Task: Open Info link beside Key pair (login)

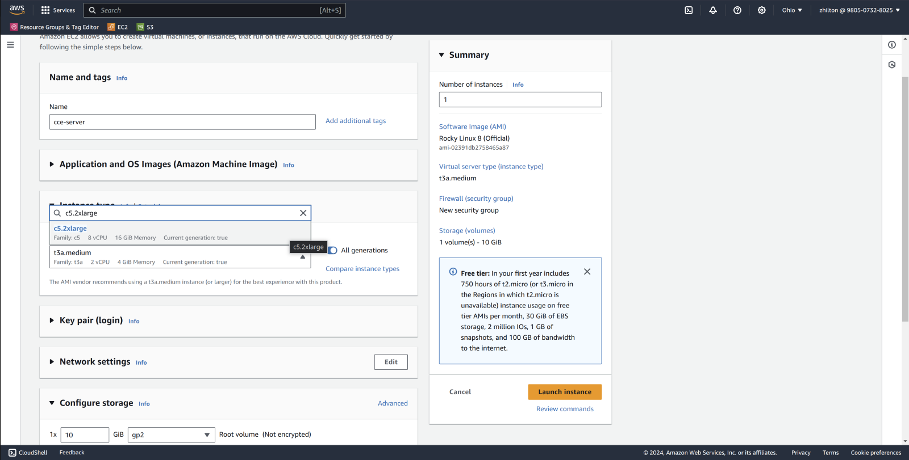Action: pyautogui.click(x=134, y=322)
